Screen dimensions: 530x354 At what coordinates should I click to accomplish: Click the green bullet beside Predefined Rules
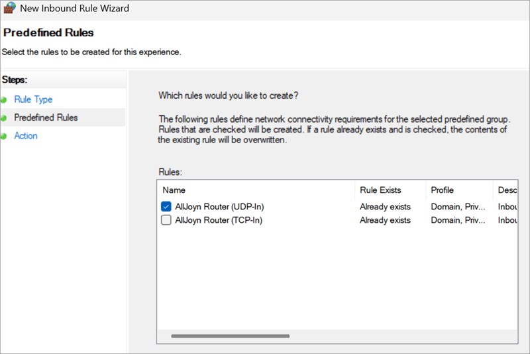tap(5, 118)
